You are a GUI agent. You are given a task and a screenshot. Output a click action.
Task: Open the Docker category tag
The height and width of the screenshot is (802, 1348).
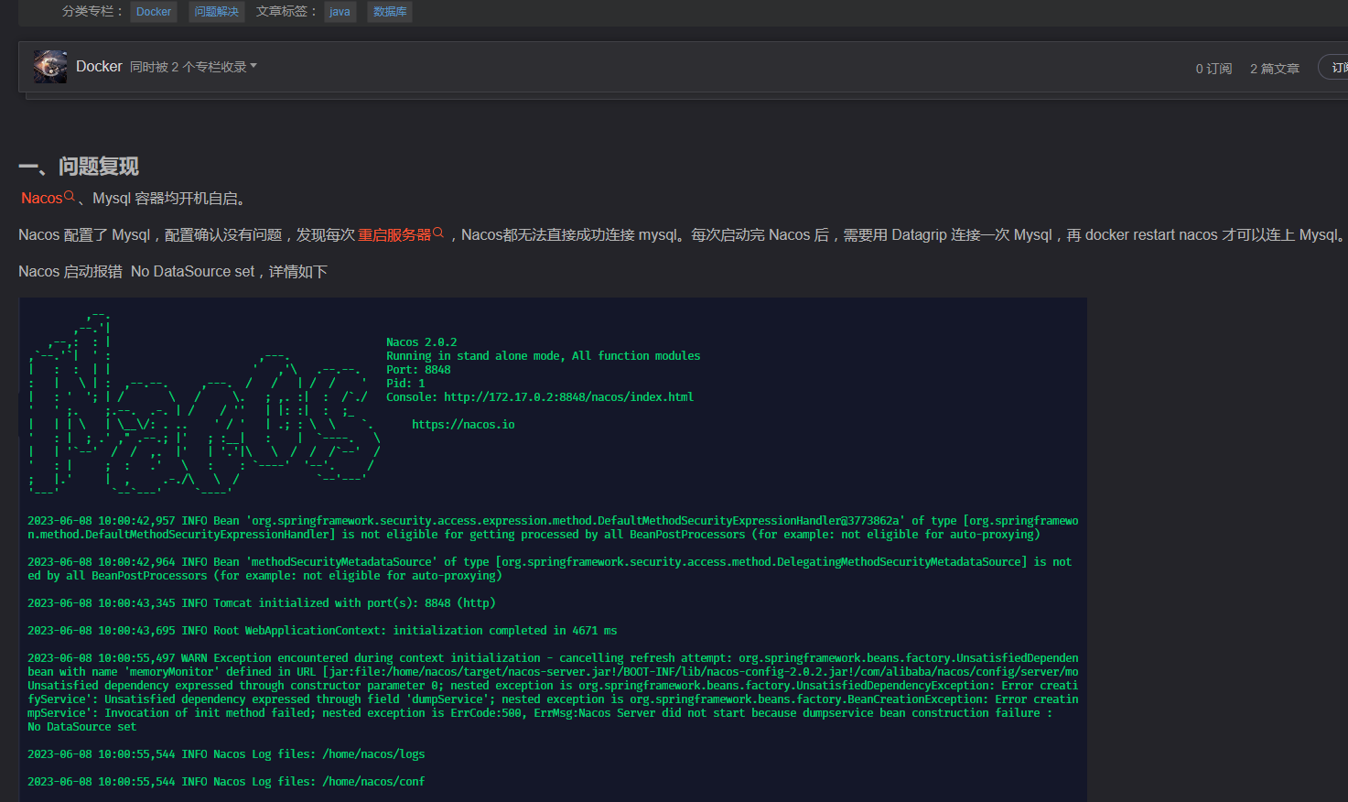154,12
